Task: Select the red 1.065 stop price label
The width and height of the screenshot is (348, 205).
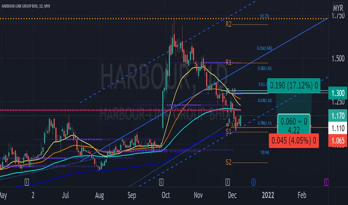Action: (338, 141)
